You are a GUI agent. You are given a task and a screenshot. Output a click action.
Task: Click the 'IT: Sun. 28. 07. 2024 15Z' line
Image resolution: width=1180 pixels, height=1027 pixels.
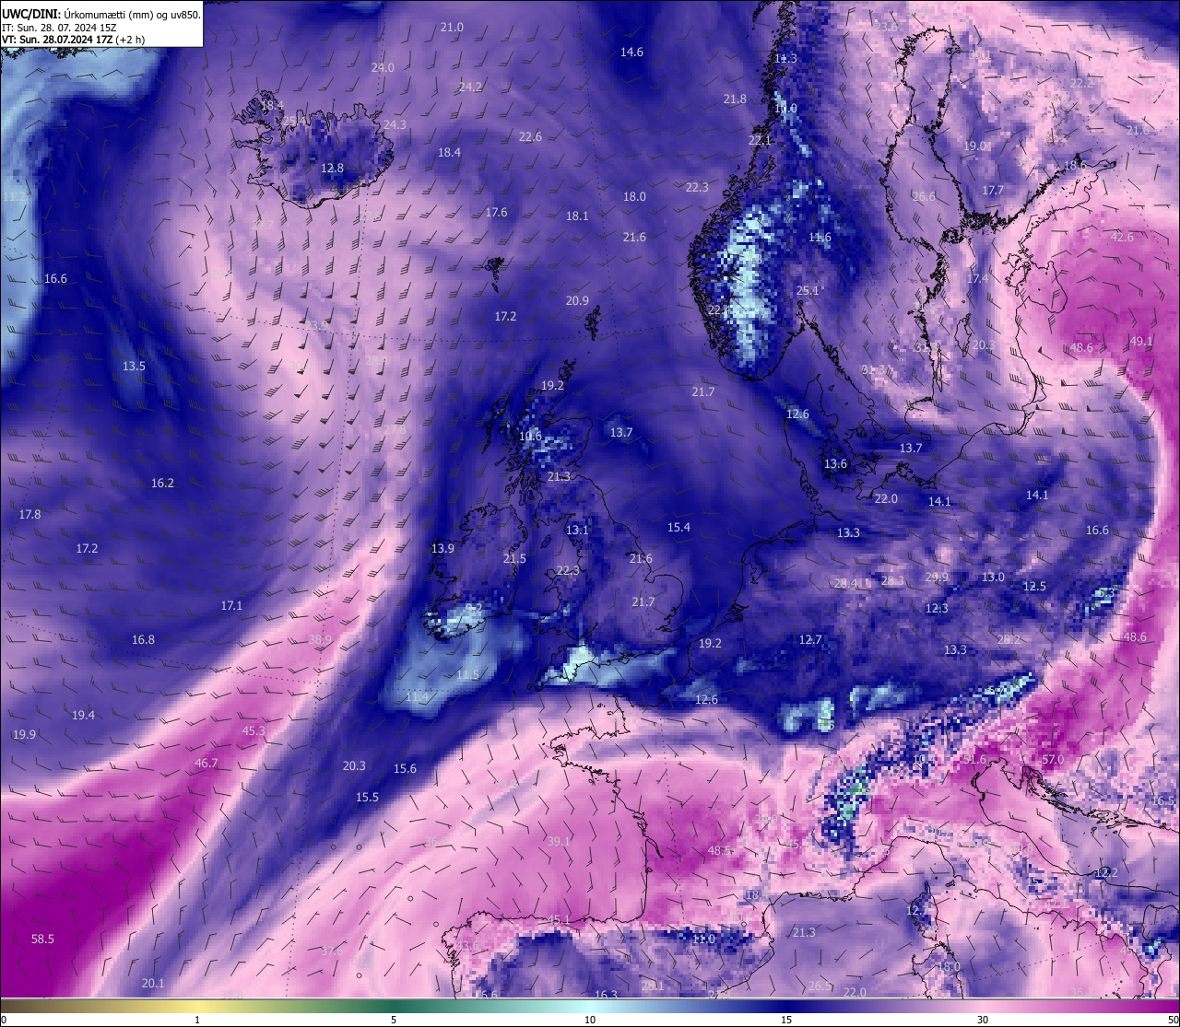coord(59,28)
